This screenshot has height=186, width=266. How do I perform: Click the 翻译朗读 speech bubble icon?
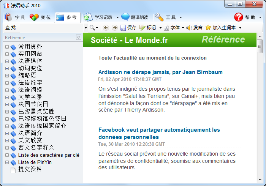tap(126, 17)
